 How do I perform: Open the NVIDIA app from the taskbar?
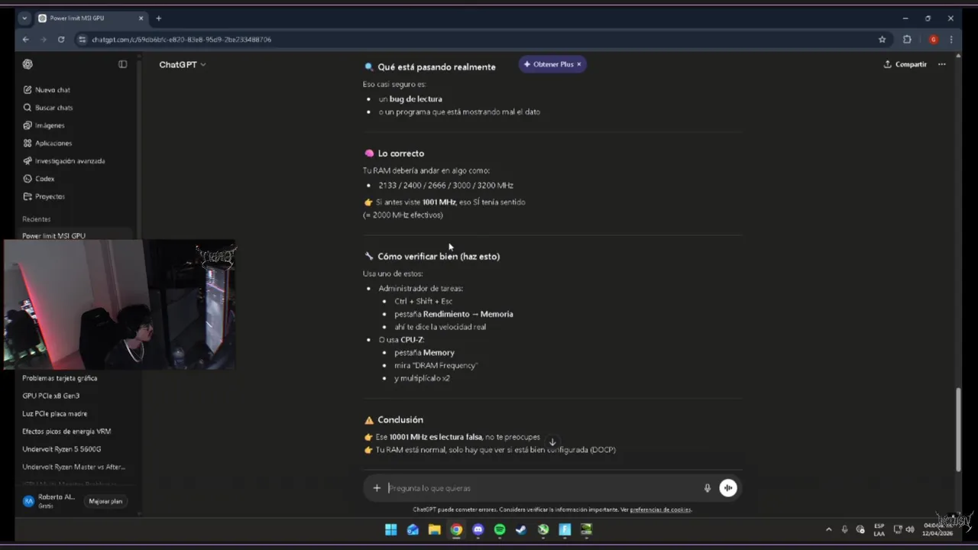coord(587,529)
